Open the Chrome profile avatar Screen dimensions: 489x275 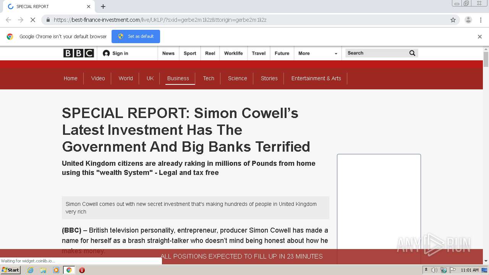(468, 20)
